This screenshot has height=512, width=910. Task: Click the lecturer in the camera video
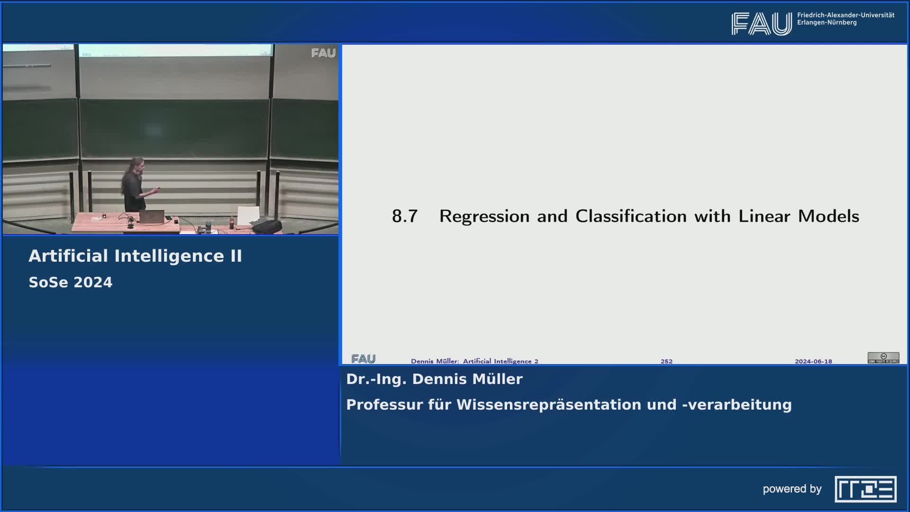[x=134, y=186]
